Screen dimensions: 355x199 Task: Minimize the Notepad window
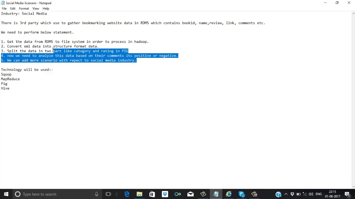[x=325, y=3]
